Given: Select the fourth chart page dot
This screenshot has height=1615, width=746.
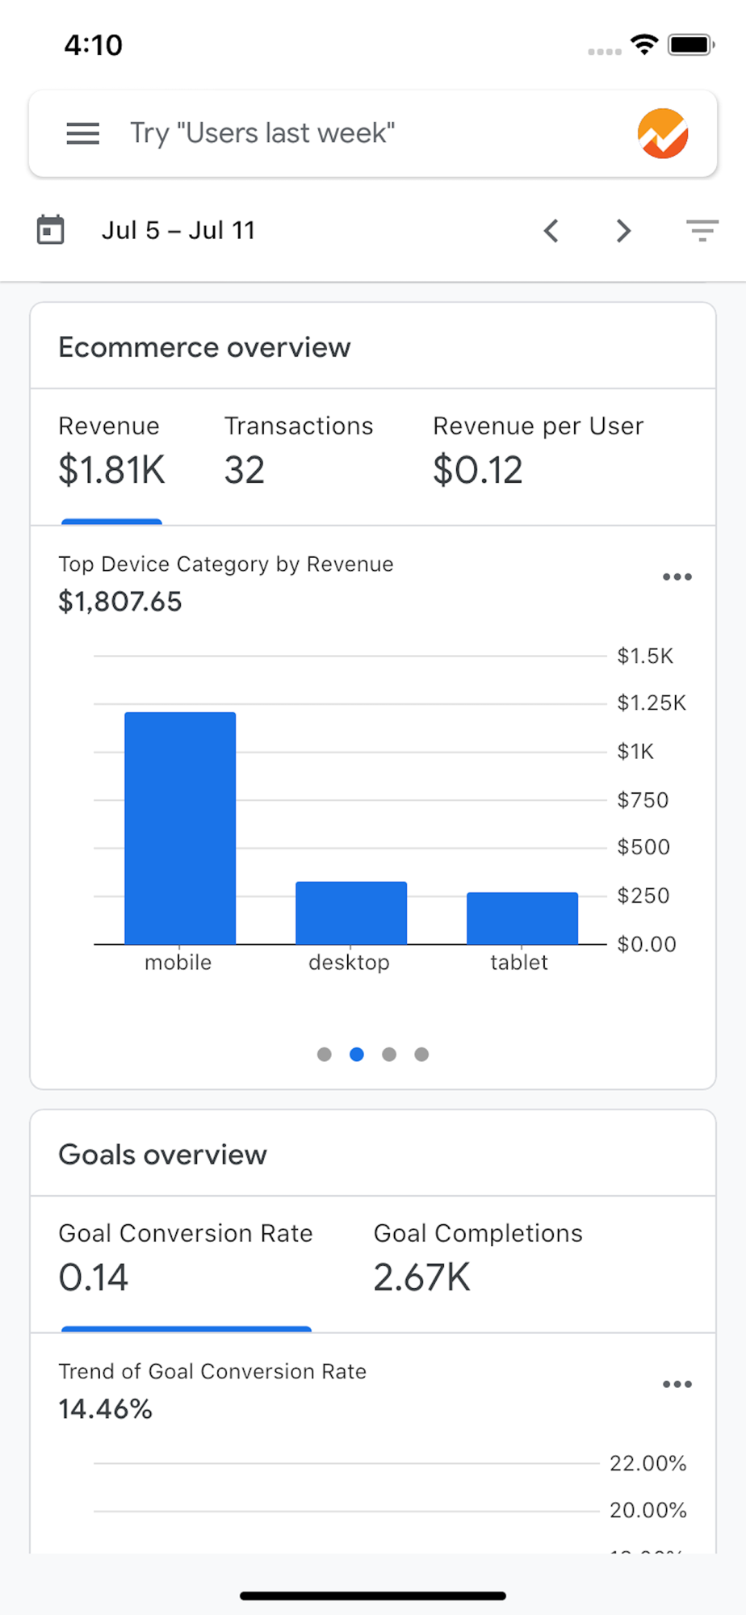Looking at the screenshot, I should pyautogui.click(x=421, y=1054).
